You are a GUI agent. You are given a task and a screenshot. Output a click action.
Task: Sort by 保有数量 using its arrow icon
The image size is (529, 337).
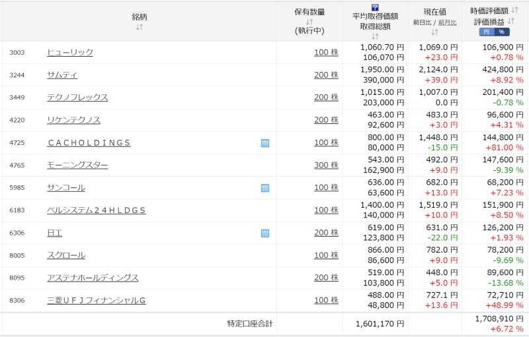[x=309, y=22]
